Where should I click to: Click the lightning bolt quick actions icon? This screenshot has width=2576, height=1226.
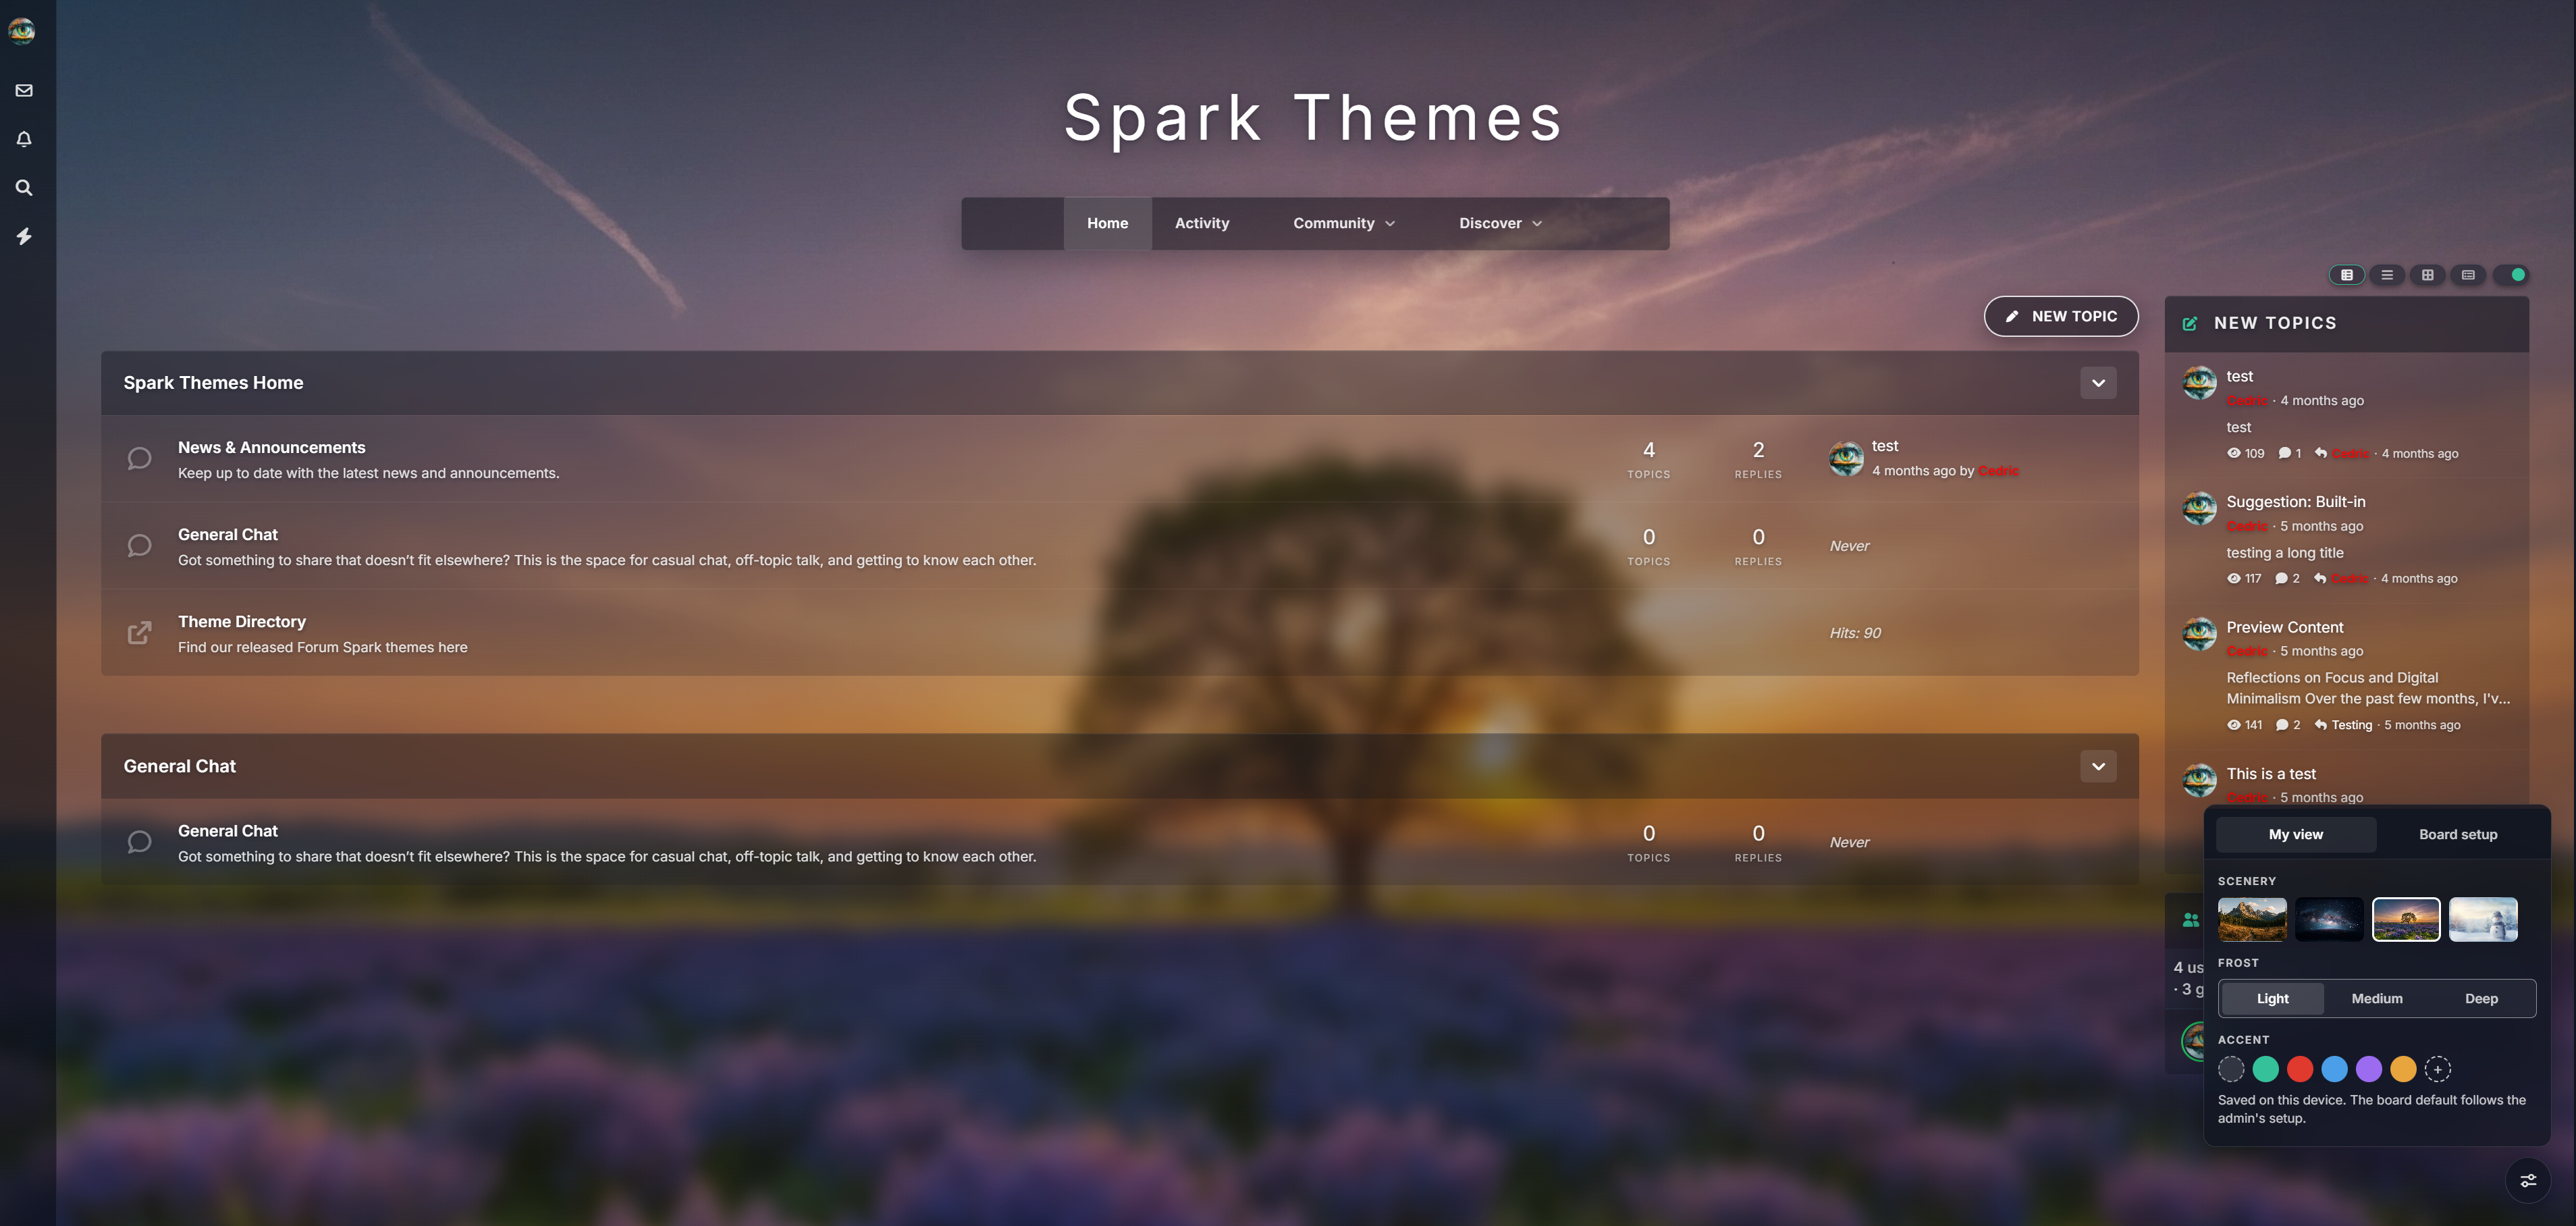pyautogui.click(x=24, y=236)
